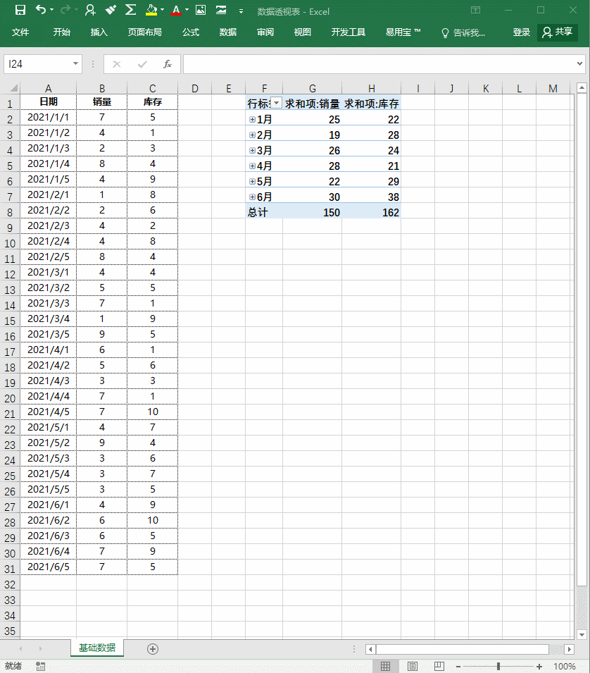This screenshot has width=590, height=673.
Task: Click the 共享 share button
Action: pos(558,32)
